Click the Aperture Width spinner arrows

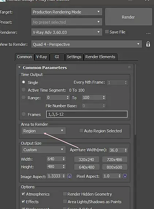[x=126, y=150]
